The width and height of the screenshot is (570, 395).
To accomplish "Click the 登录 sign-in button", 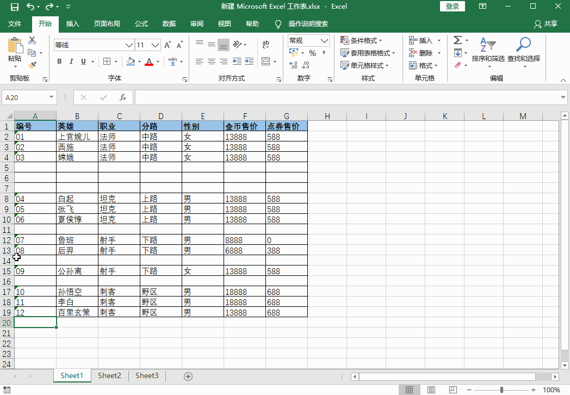I will pos(452,6).
